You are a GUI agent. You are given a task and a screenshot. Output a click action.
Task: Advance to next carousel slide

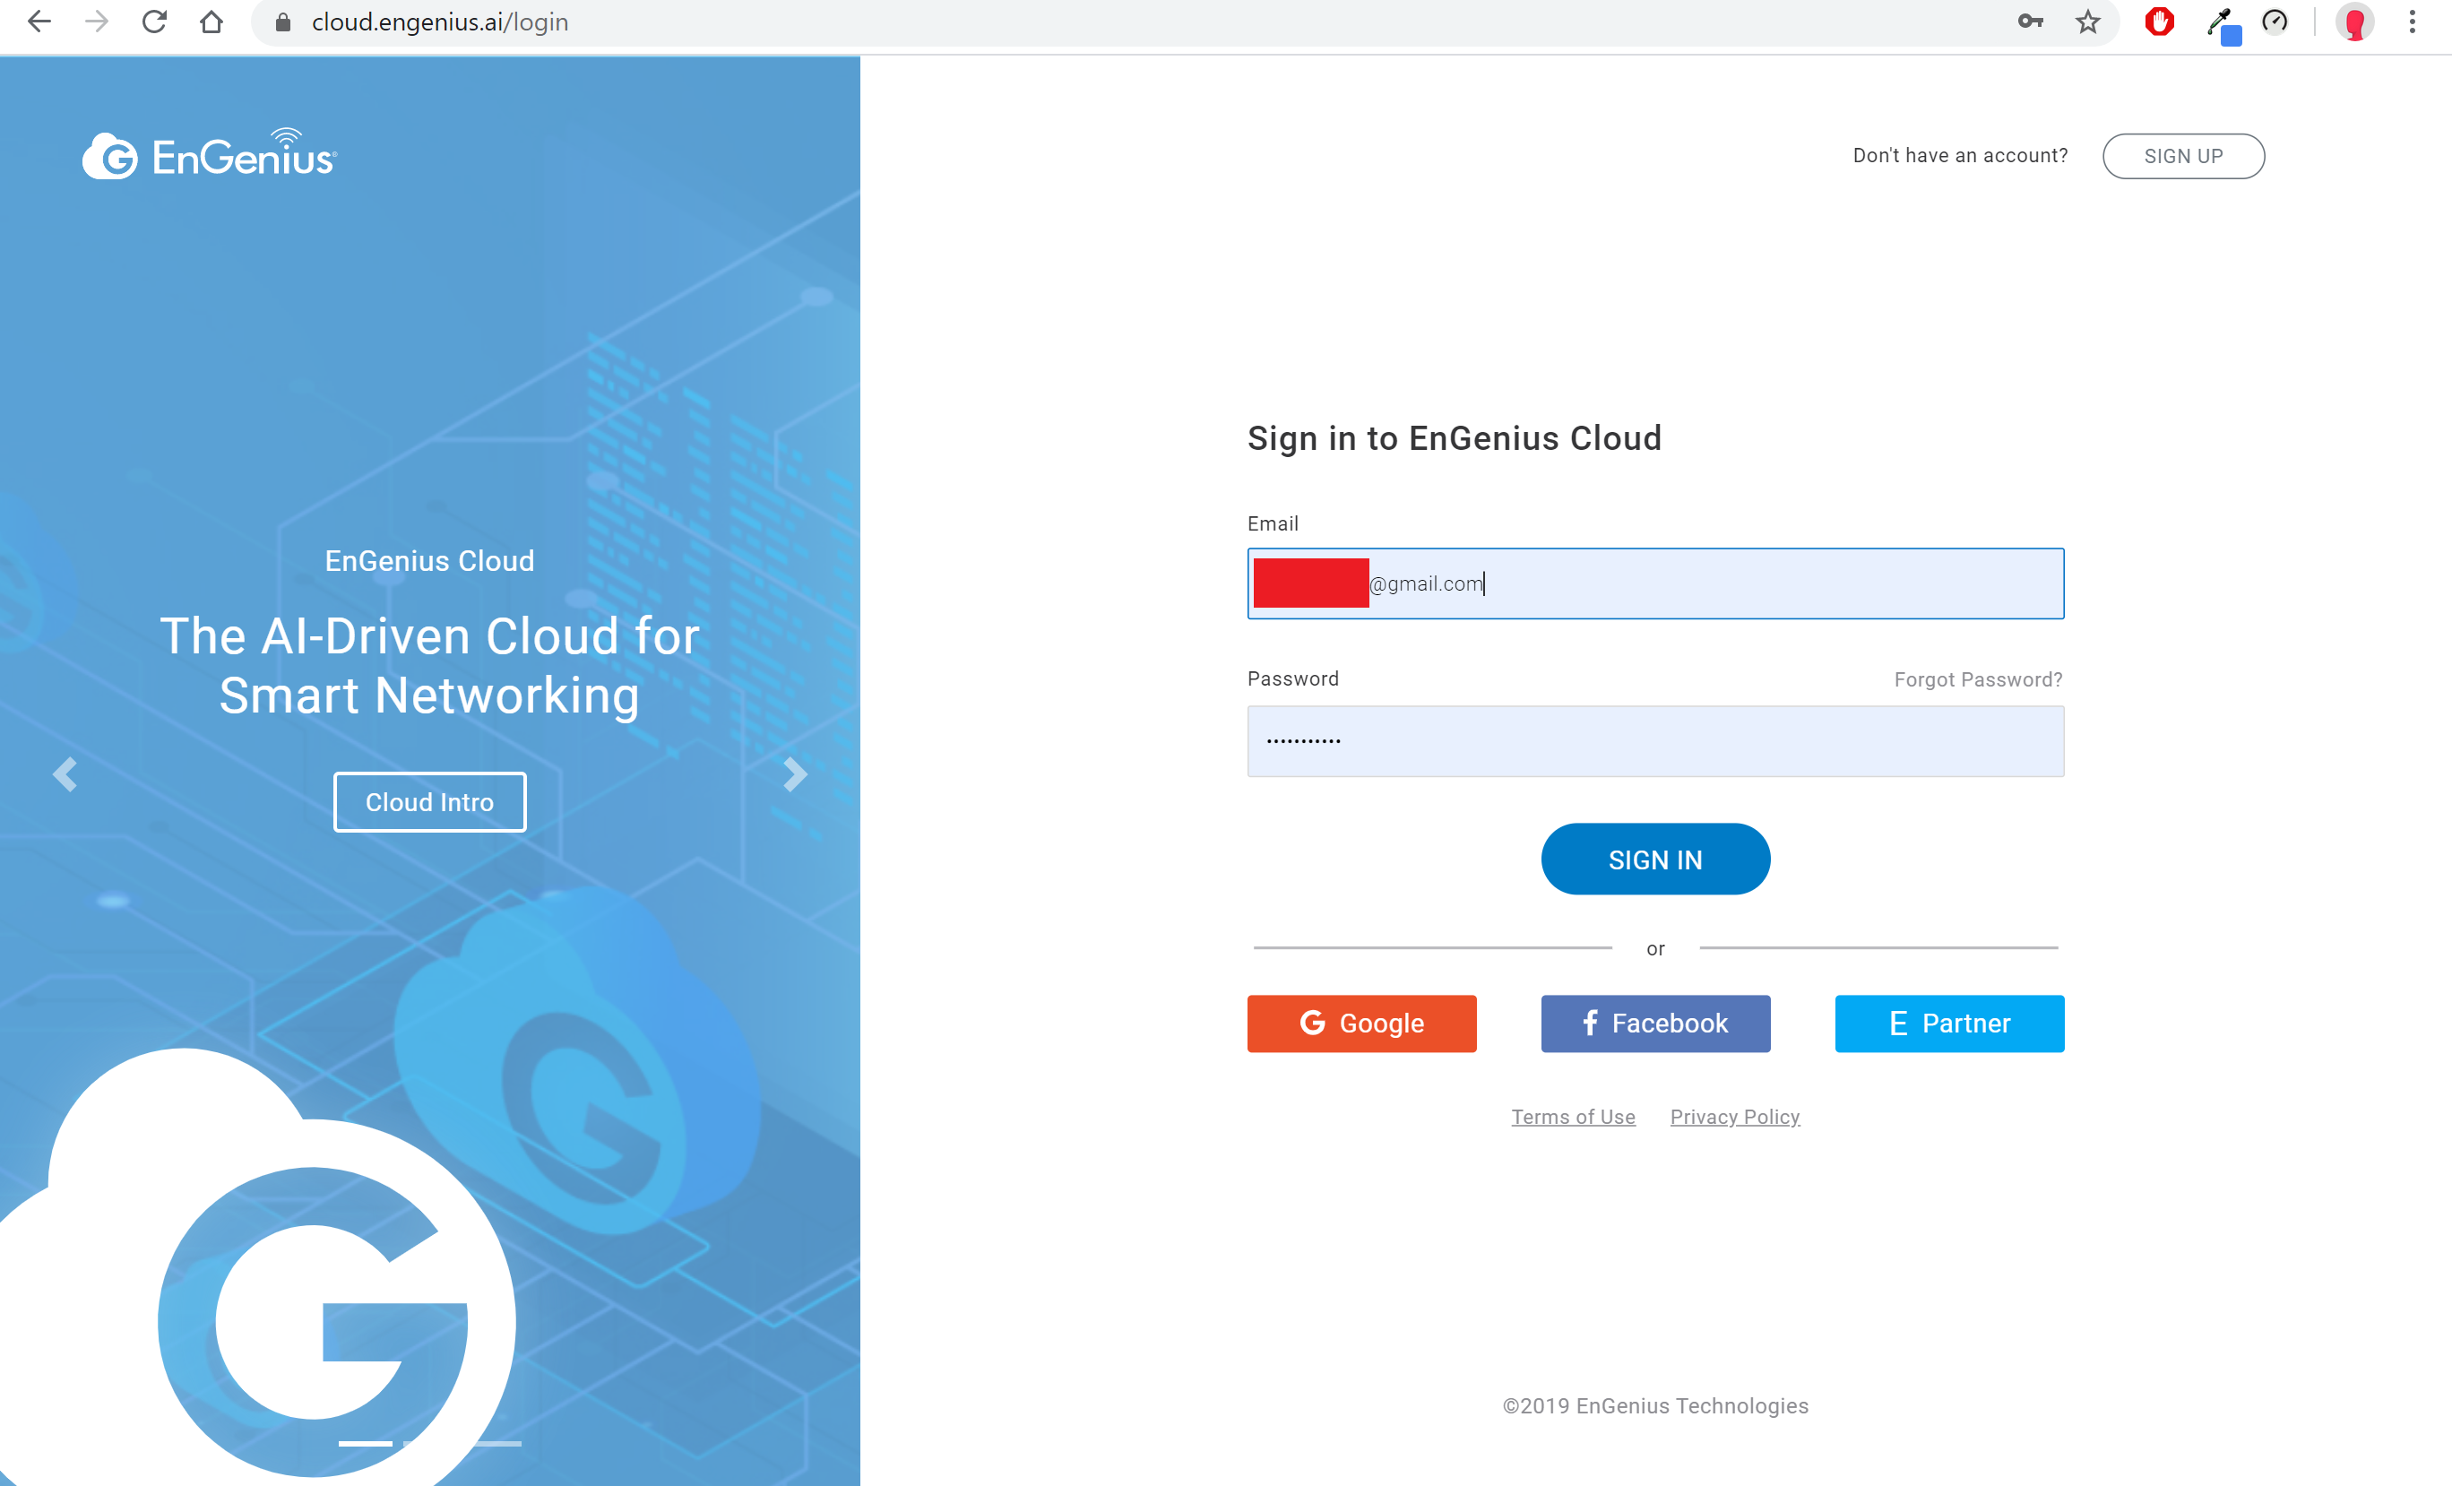794,774
